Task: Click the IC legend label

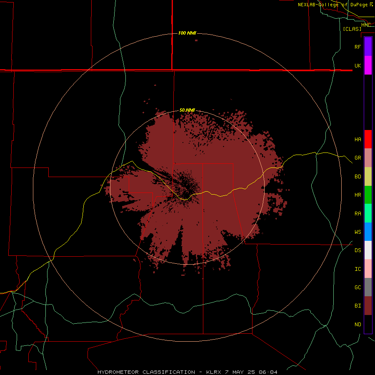Action: point(357,269)
